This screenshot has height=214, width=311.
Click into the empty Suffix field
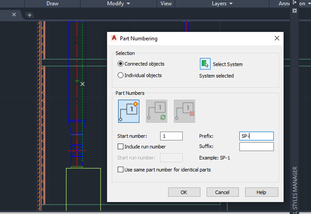pos(256,147)
